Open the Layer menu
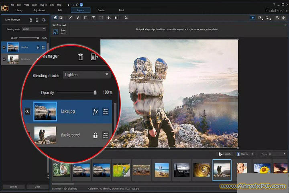289x193 pixels. tap(35, 5)
